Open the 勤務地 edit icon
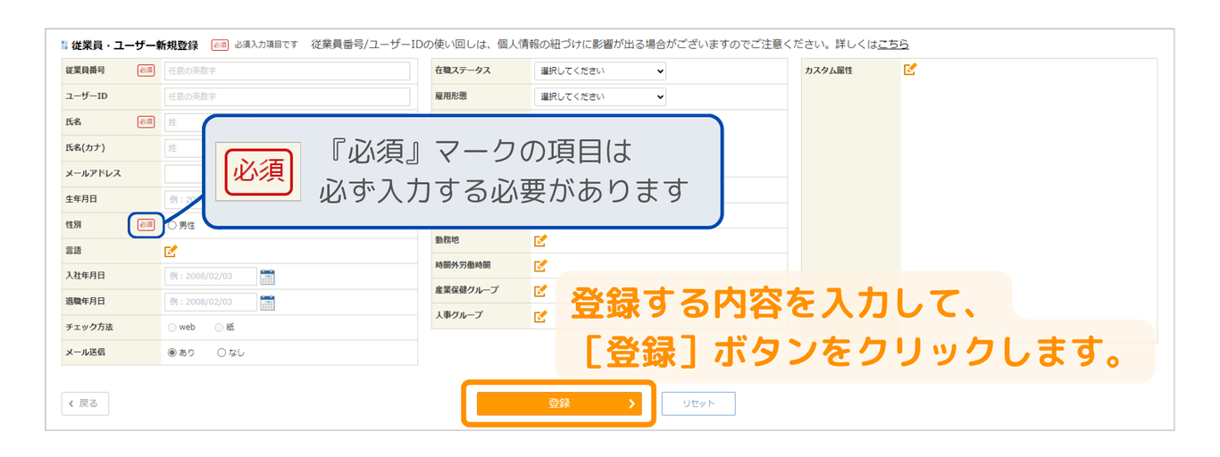This screenshot has height=457, width=1220. coord(540,240)
